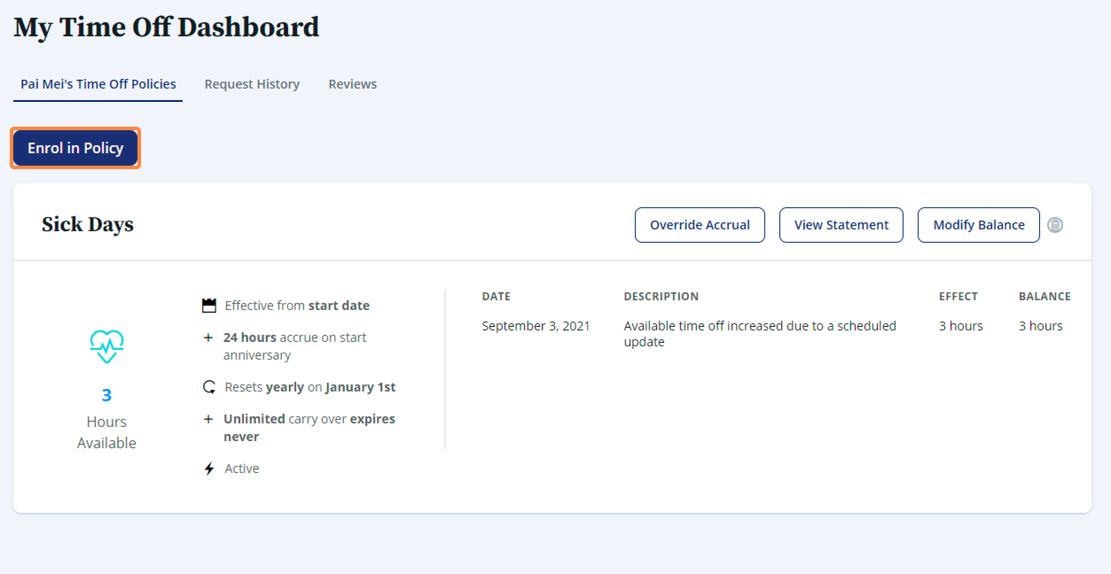Click the My Time Off Dashboard title
The image size is (1111, 574).
pyautogui.click(x=166, y=27)
